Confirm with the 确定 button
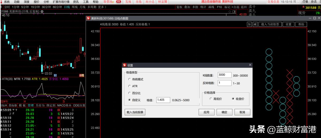The height and width of the screenshot is (138, 321). pyautogui.click(x=224, y=112)
